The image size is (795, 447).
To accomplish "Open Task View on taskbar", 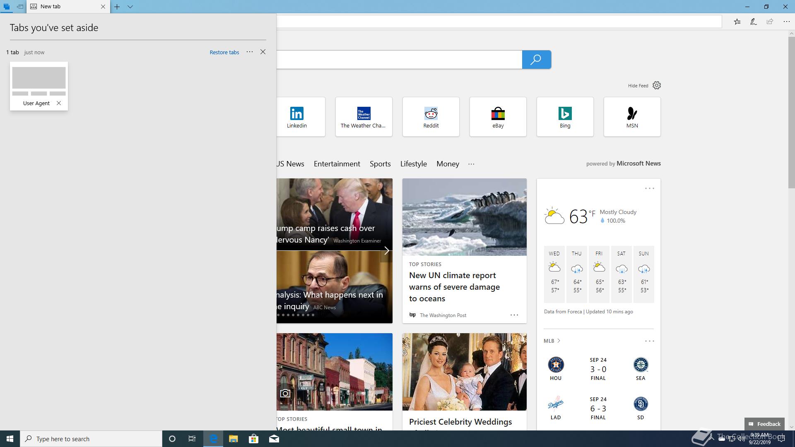I will coord(192,439).
